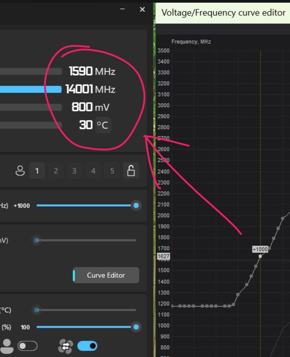The image size is (290, 357).
Task: Select profile slot 2
Action: (56, 171)
